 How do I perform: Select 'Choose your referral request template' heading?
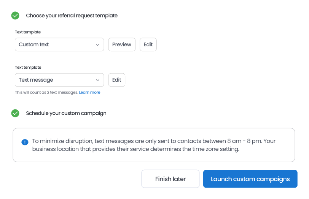[x=72, y=16]
